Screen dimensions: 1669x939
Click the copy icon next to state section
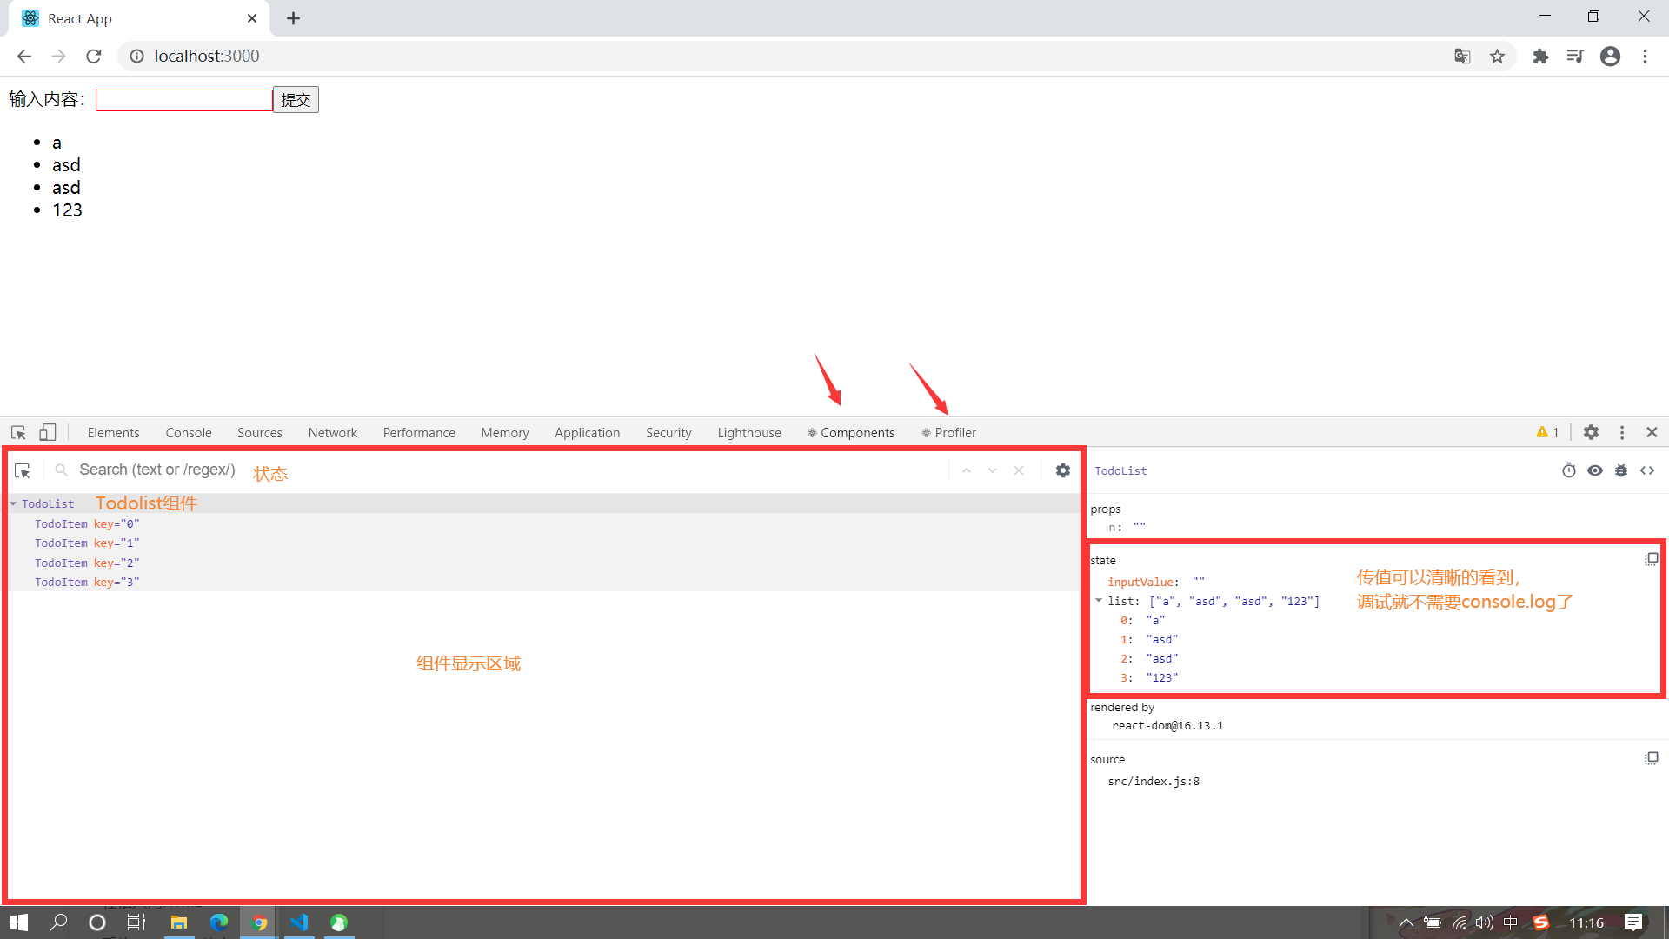point(1651,559)
